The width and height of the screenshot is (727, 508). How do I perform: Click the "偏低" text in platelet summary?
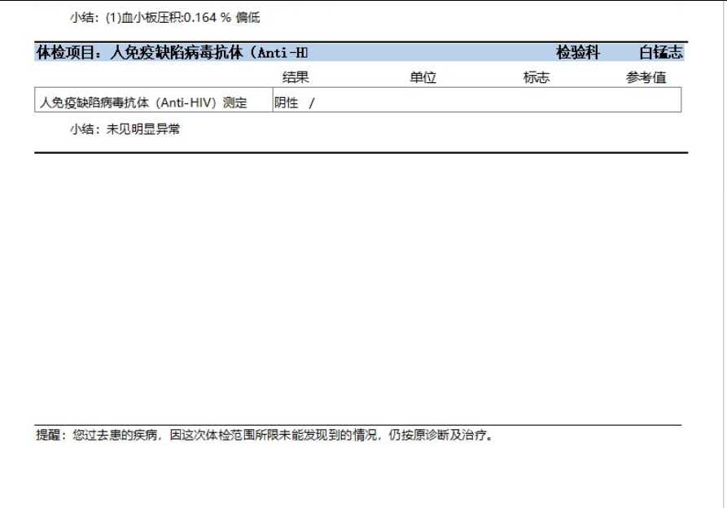[247, 18]
